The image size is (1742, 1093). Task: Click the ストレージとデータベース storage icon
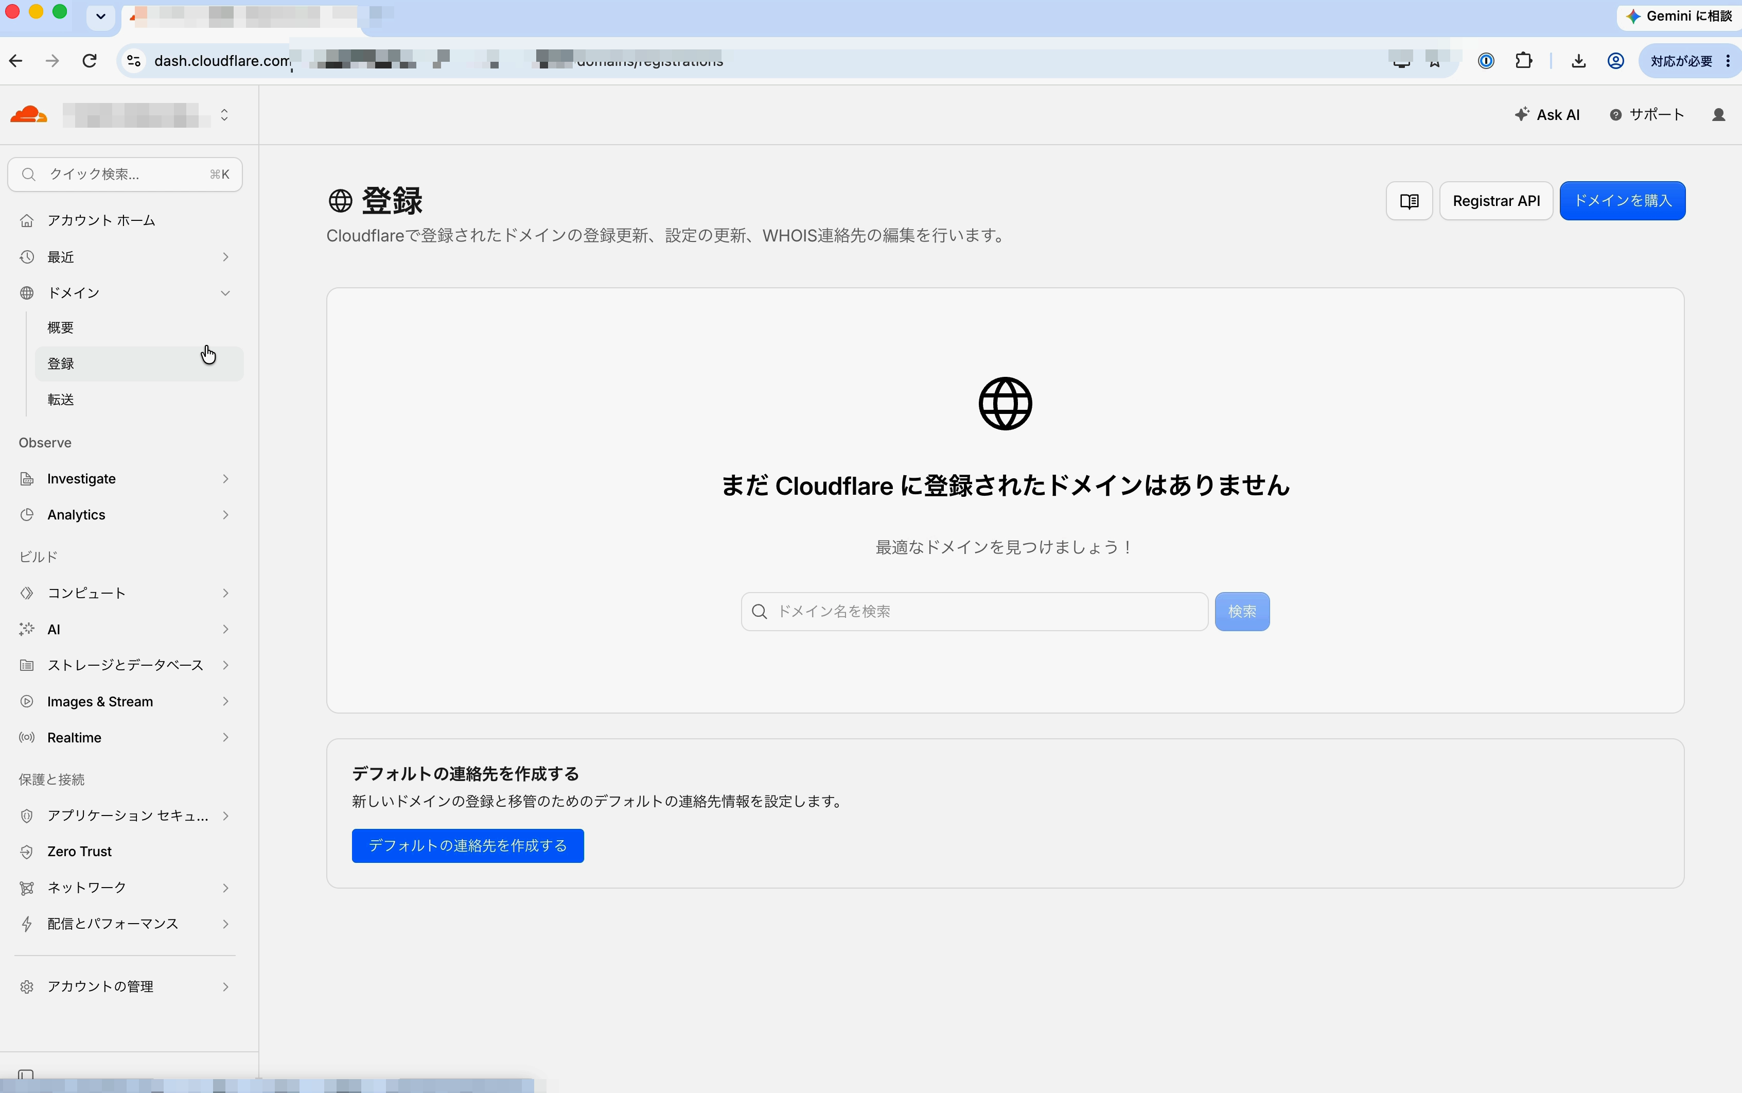(27, 665)
